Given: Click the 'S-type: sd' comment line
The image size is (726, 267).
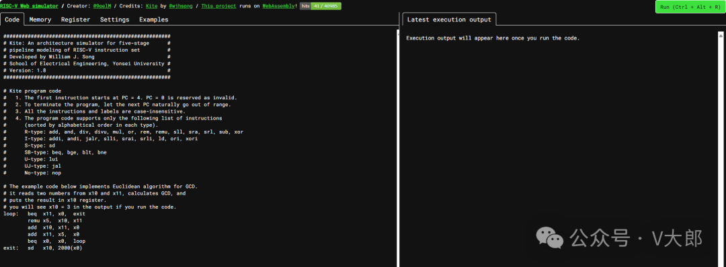Looking at the screenshot, I should pos(29,146).
